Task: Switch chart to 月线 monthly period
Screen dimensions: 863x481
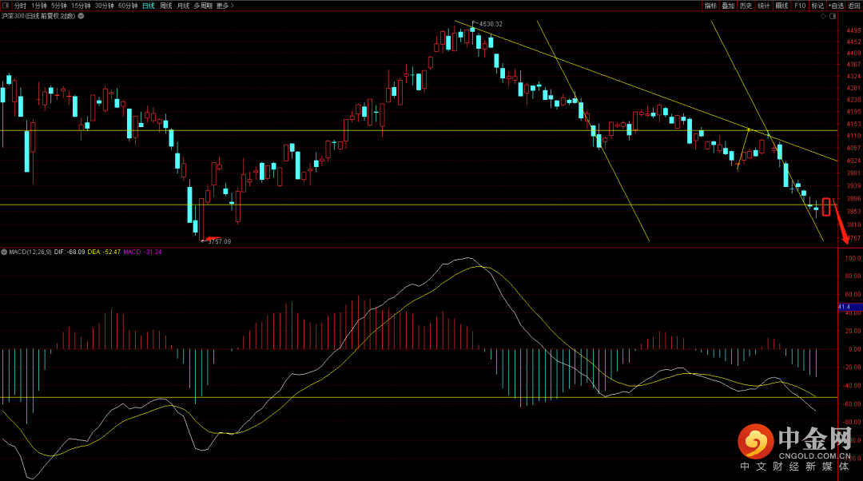Action: (x=183, y=6)
